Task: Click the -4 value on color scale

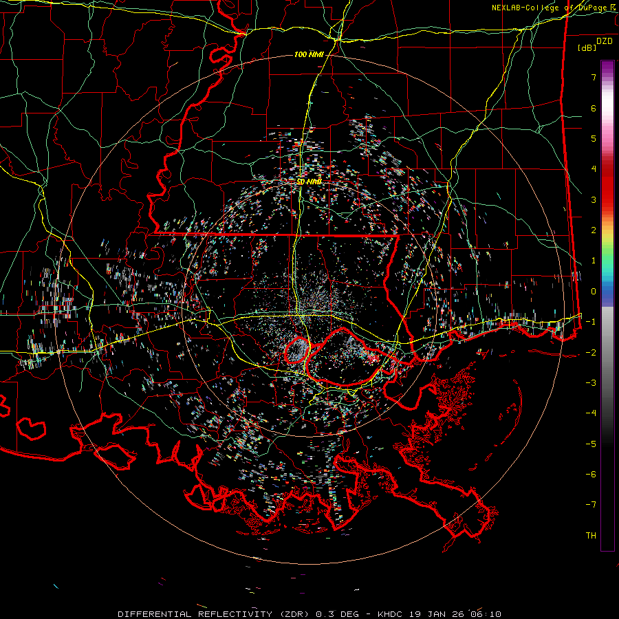Action: pos(591,413)
